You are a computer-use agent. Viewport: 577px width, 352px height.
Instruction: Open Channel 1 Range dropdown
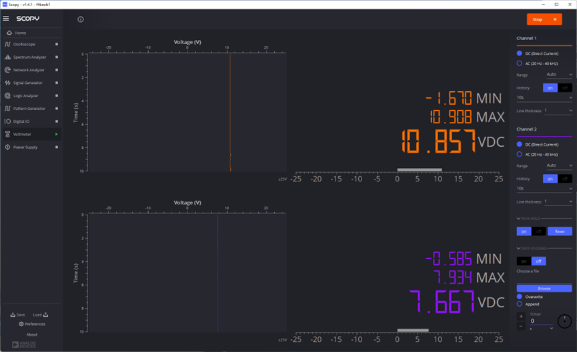(x=559, y=74)
